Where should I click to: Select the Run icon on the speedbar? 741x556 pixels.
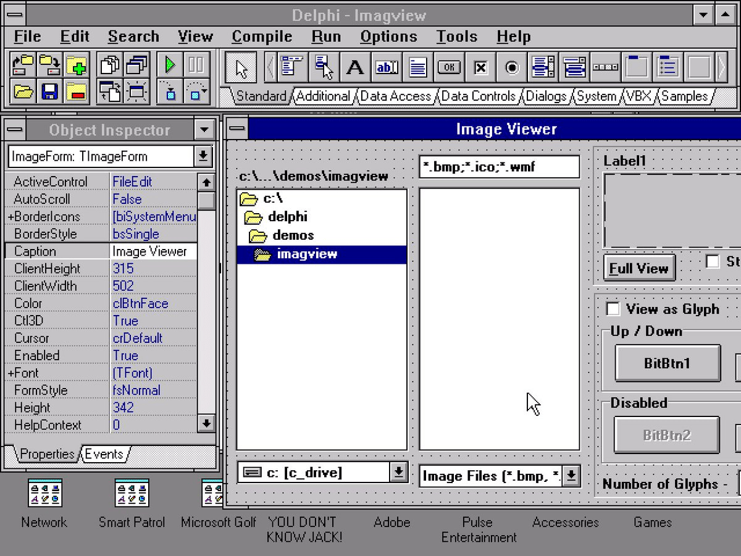(170, 65)
